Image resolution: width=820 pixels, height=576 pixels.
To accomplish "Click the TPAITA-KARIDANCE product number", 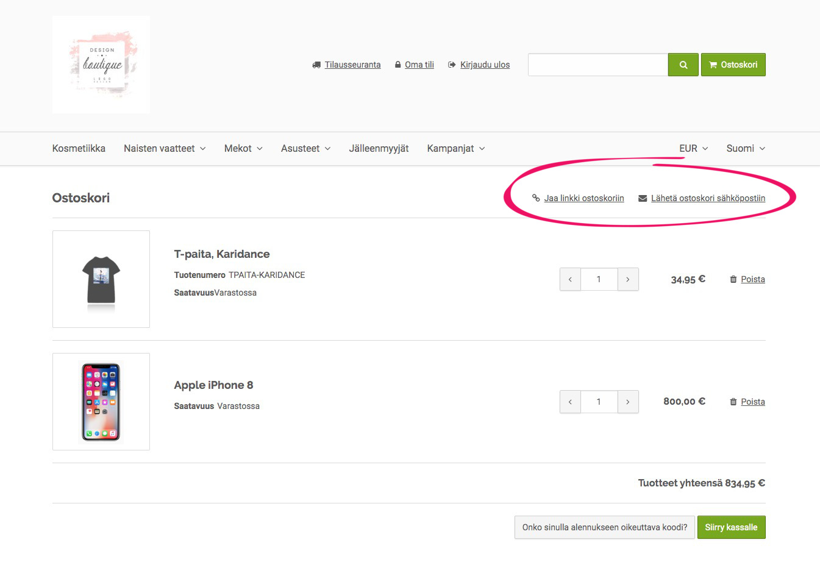I will click(x=266, y=275).
